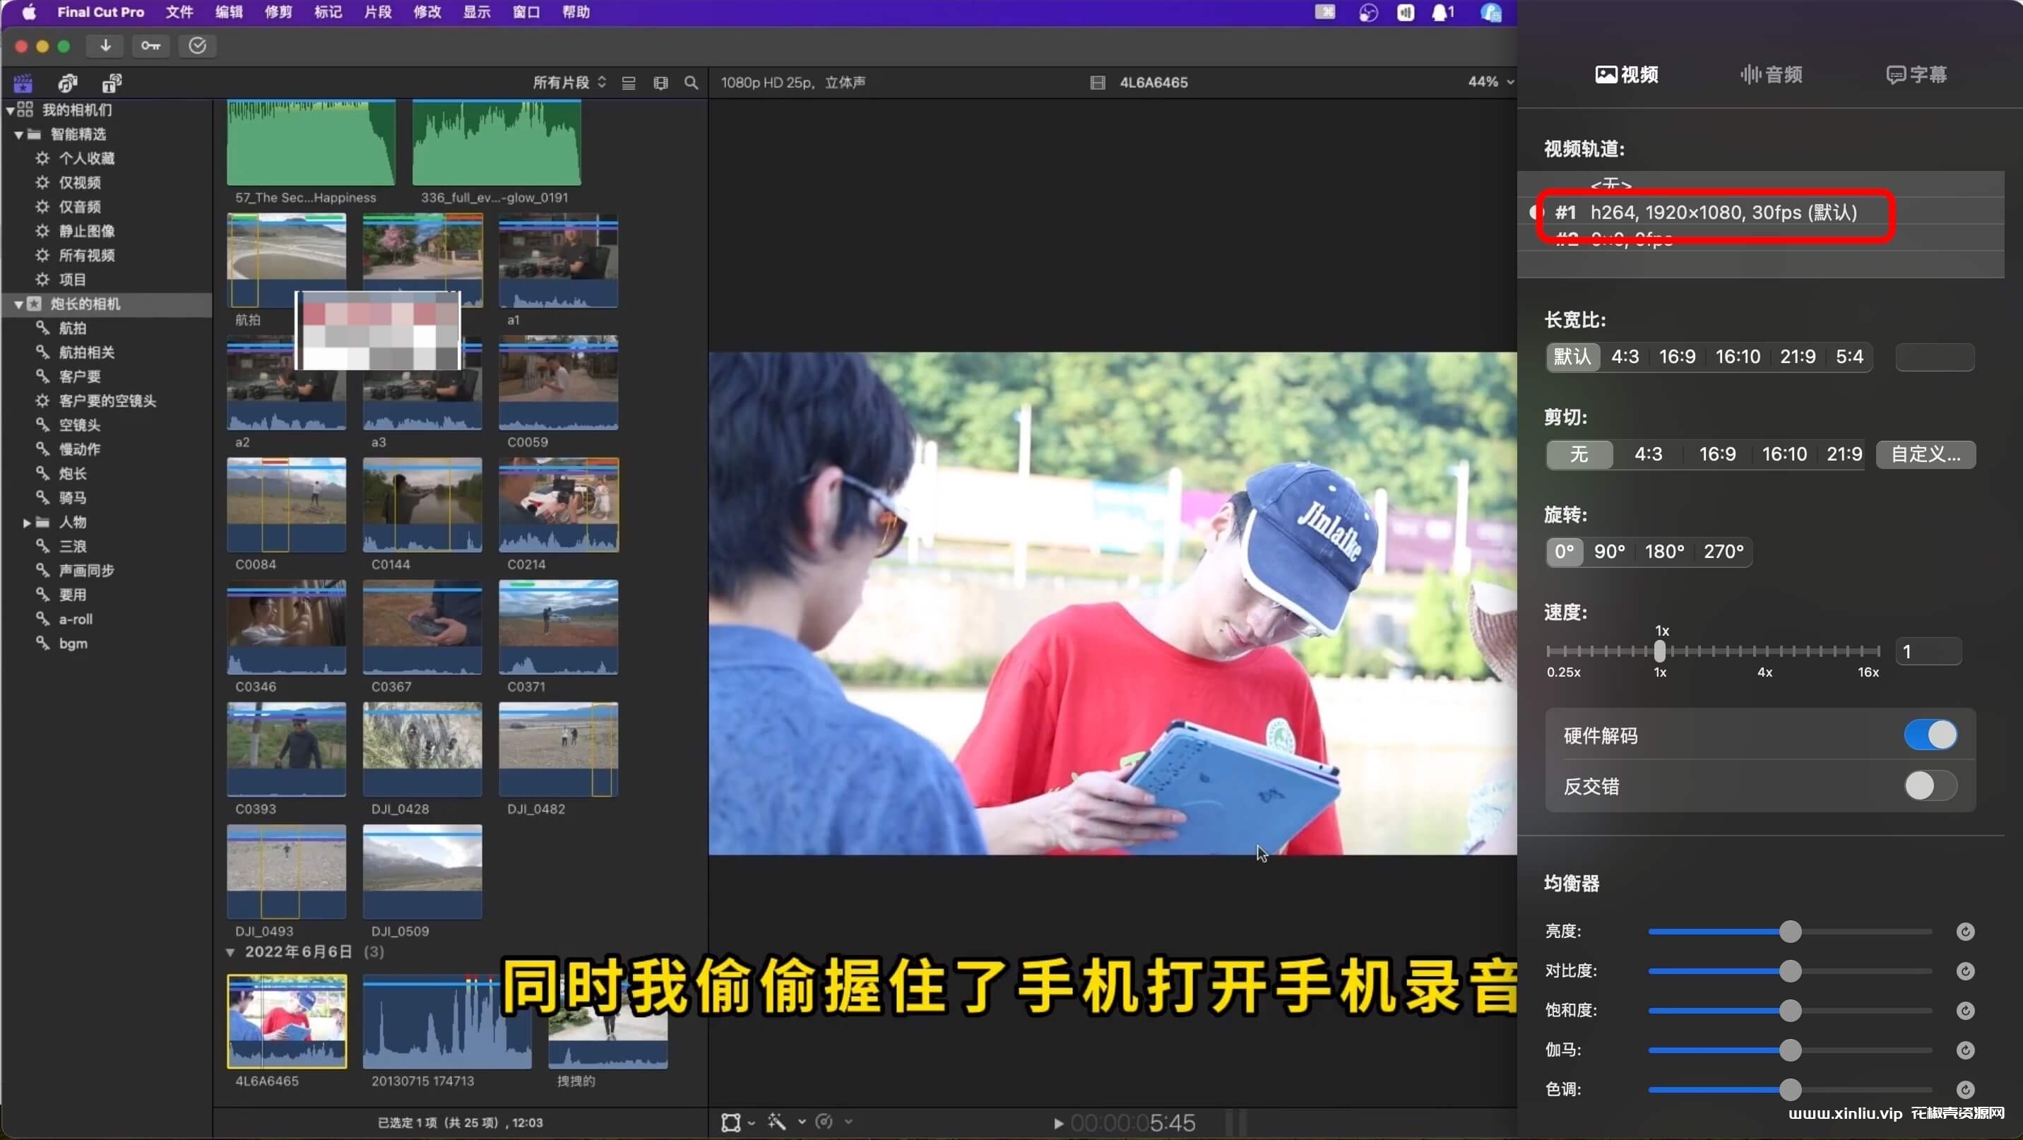Screen dimensions: 2023x1140
Task: Collapse the 炮长的相机 event
Action: [18, 304]
